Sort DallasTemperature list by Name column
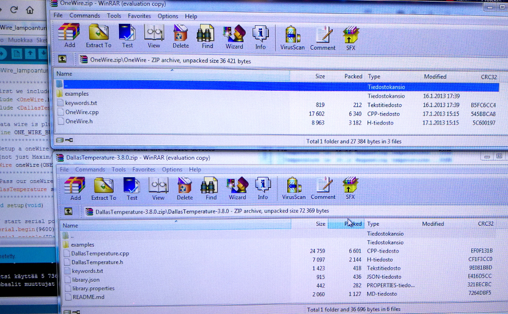The height and width of the screenshot is (314, 508). (x=175, y=225)
